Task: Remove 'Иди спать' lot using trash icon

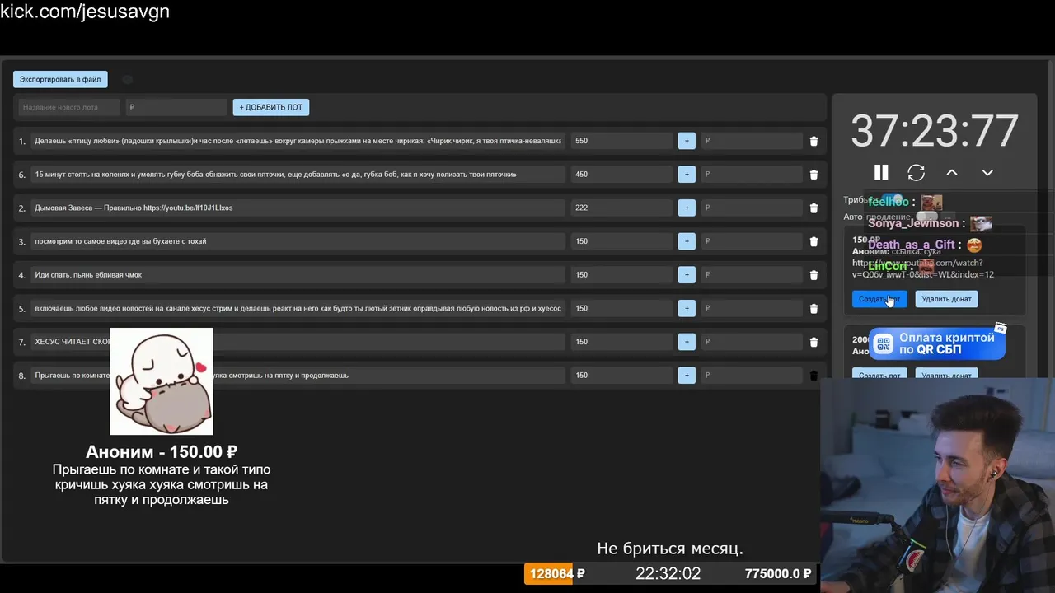Action: coord(814,275)
